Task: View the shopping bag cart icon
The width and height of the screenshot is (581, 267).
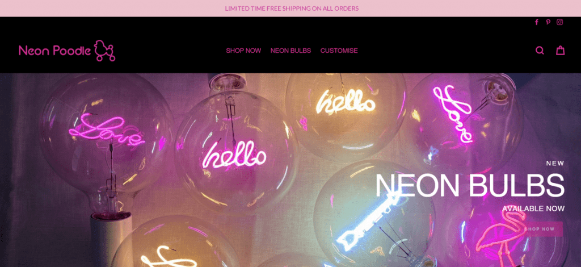Action: (560, 50)
